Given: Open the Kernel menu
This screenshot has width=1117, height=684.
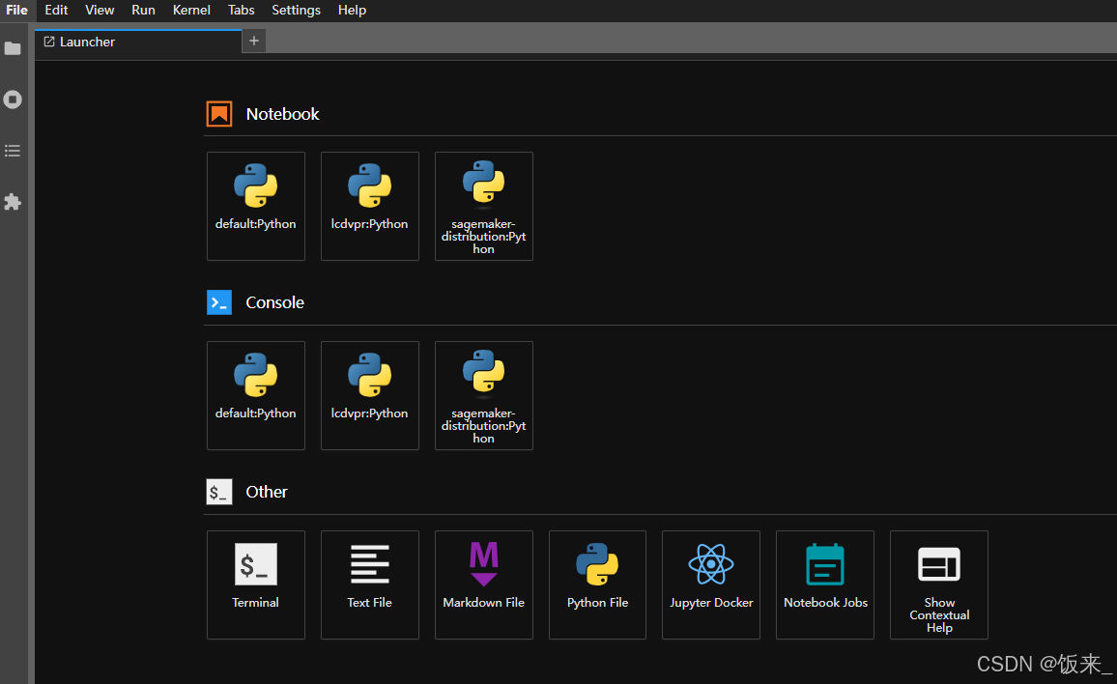Looking at the screenshot, I should click(191, 10).
